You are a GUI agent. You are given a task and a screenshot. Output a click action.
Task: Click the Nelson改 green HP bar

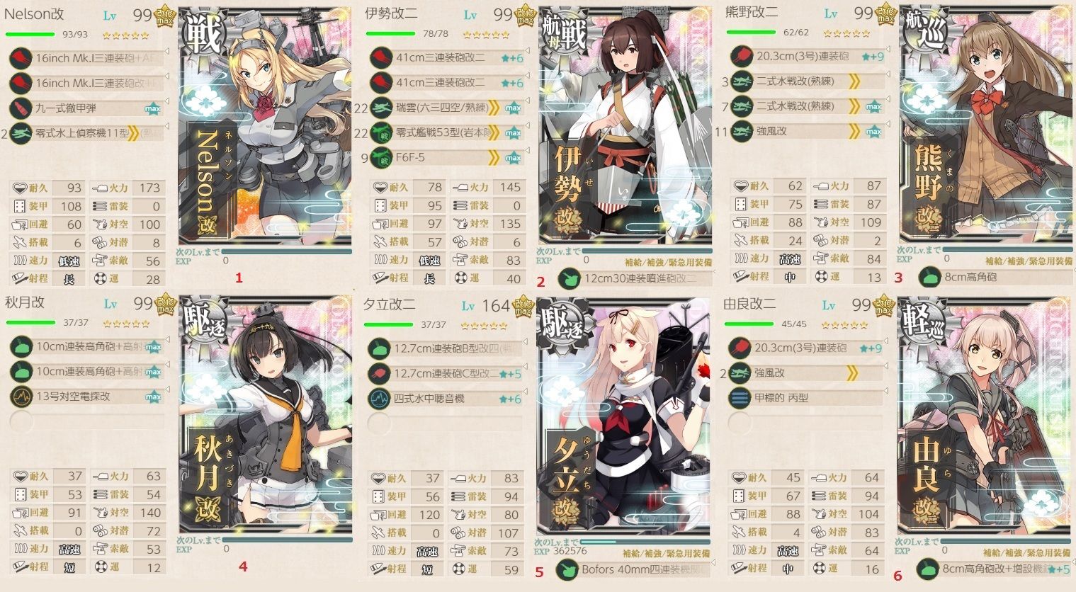pos(30,34)
